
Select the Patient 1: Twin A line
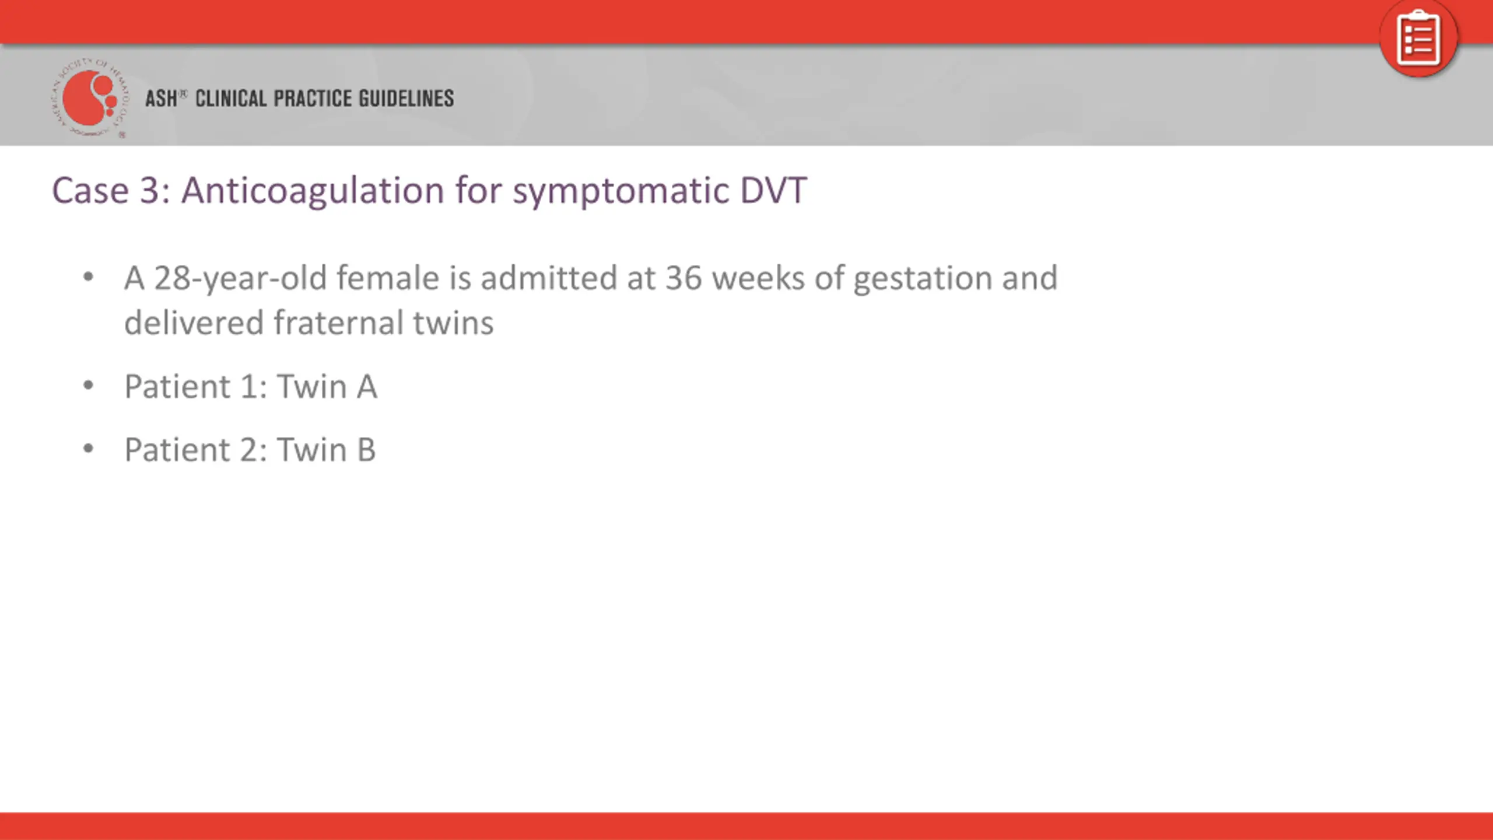click(x=250, y=386)
